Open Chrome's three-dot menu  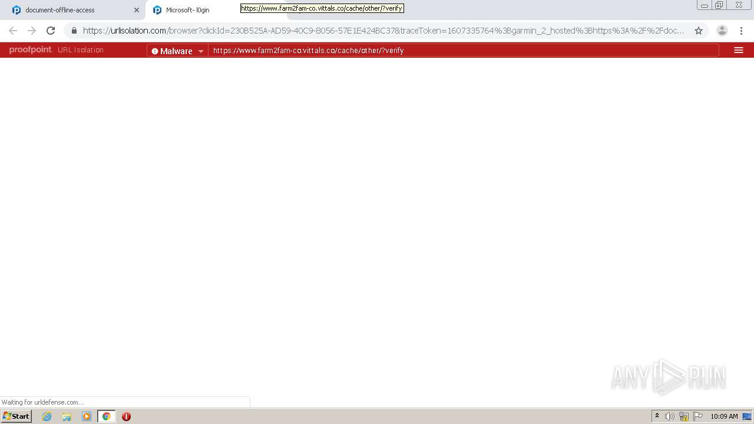(x=741, y=31)
